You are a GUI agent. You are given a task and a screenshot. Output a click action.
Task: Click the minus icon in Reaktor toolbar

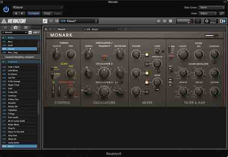tap(50, 21)
